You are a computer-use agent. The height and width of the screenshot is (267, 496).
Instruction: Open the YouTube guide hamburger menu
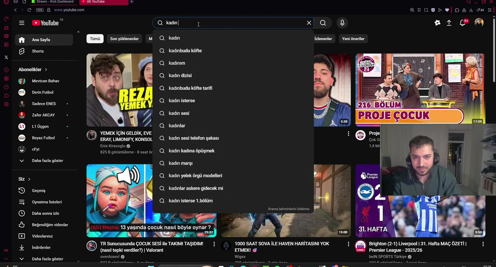(21, 23)
